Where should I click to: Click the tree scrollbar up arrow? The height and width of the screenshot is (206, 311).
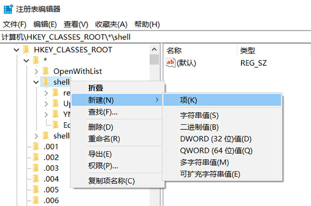coord(154,49)
